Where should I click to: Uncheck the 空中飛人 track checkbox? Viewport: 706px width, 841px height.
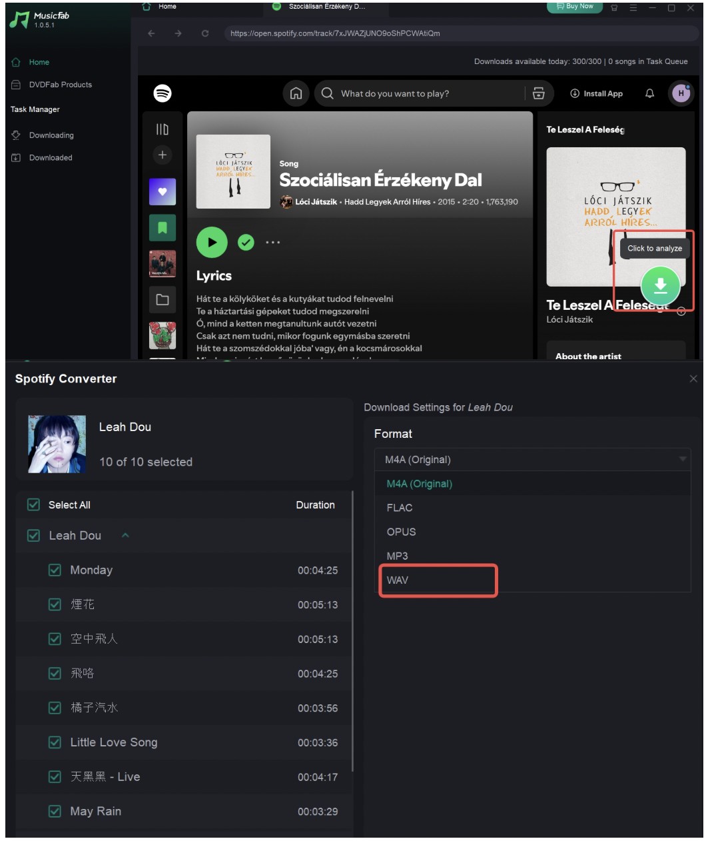click(x=55, y=639)
